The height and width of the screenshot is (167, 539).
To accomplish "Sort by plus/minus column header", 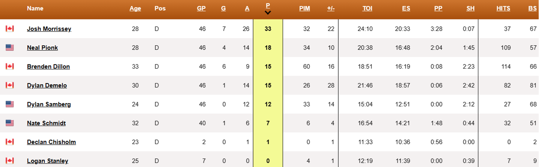I will 330,8.
